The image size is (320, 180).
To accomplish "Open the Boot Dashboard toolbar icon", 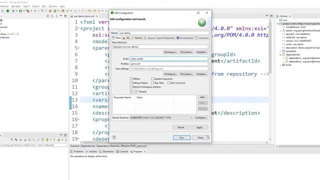I will pyautogui.click(x=8, y=11).
